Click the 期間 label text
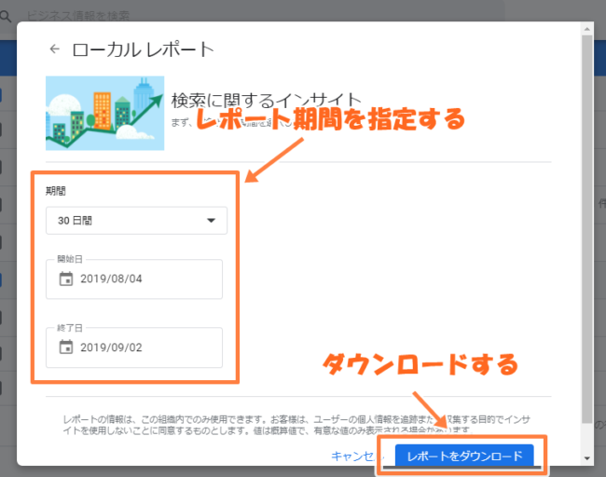Screen dimensions: 606x477 (x=56, y=191)
